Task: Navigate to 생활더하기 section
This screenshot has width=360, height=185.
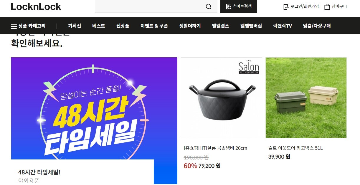Action: 190,26
